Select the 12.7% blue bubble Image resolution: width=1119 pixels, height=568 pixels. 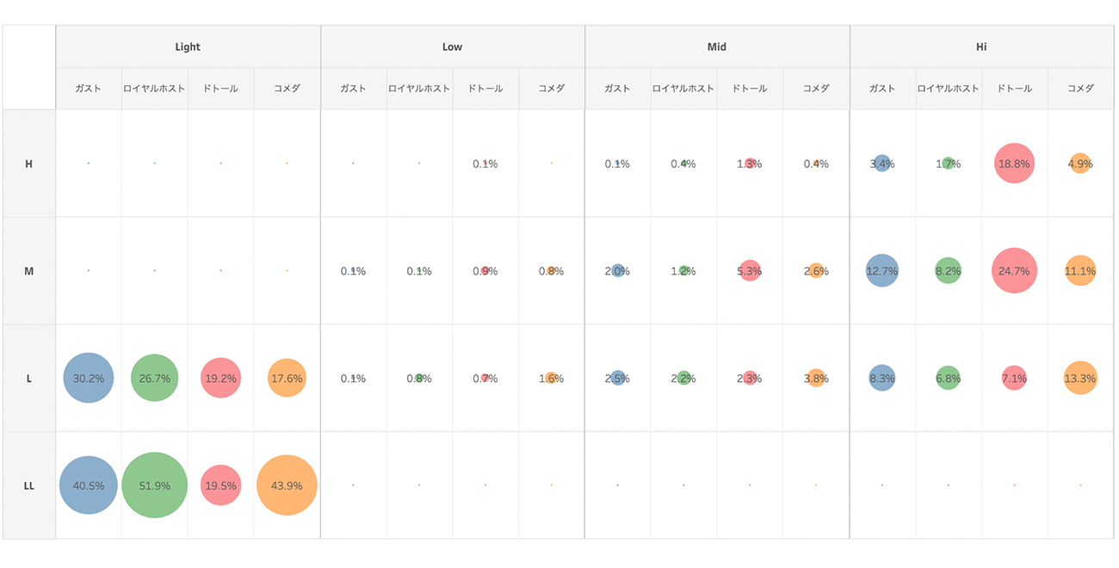[x=882, y=271]
